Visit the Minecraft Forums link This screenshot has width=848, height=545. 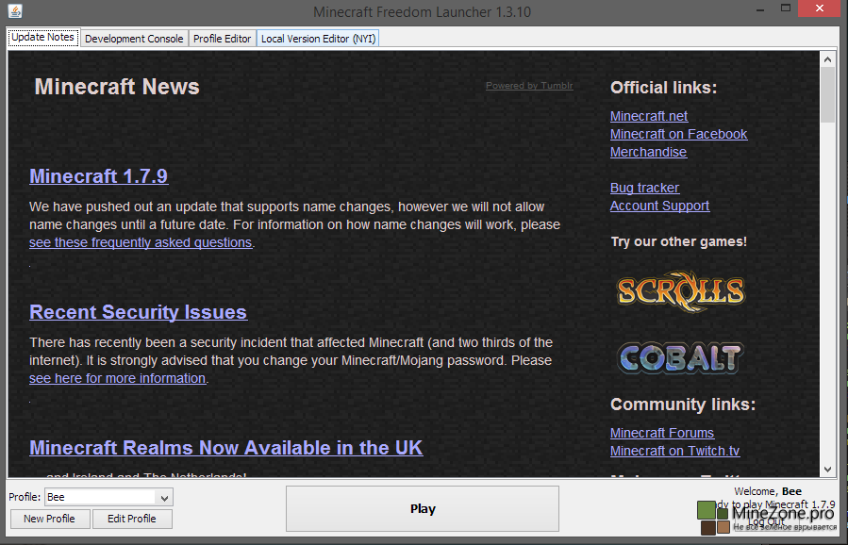[662, 433]
